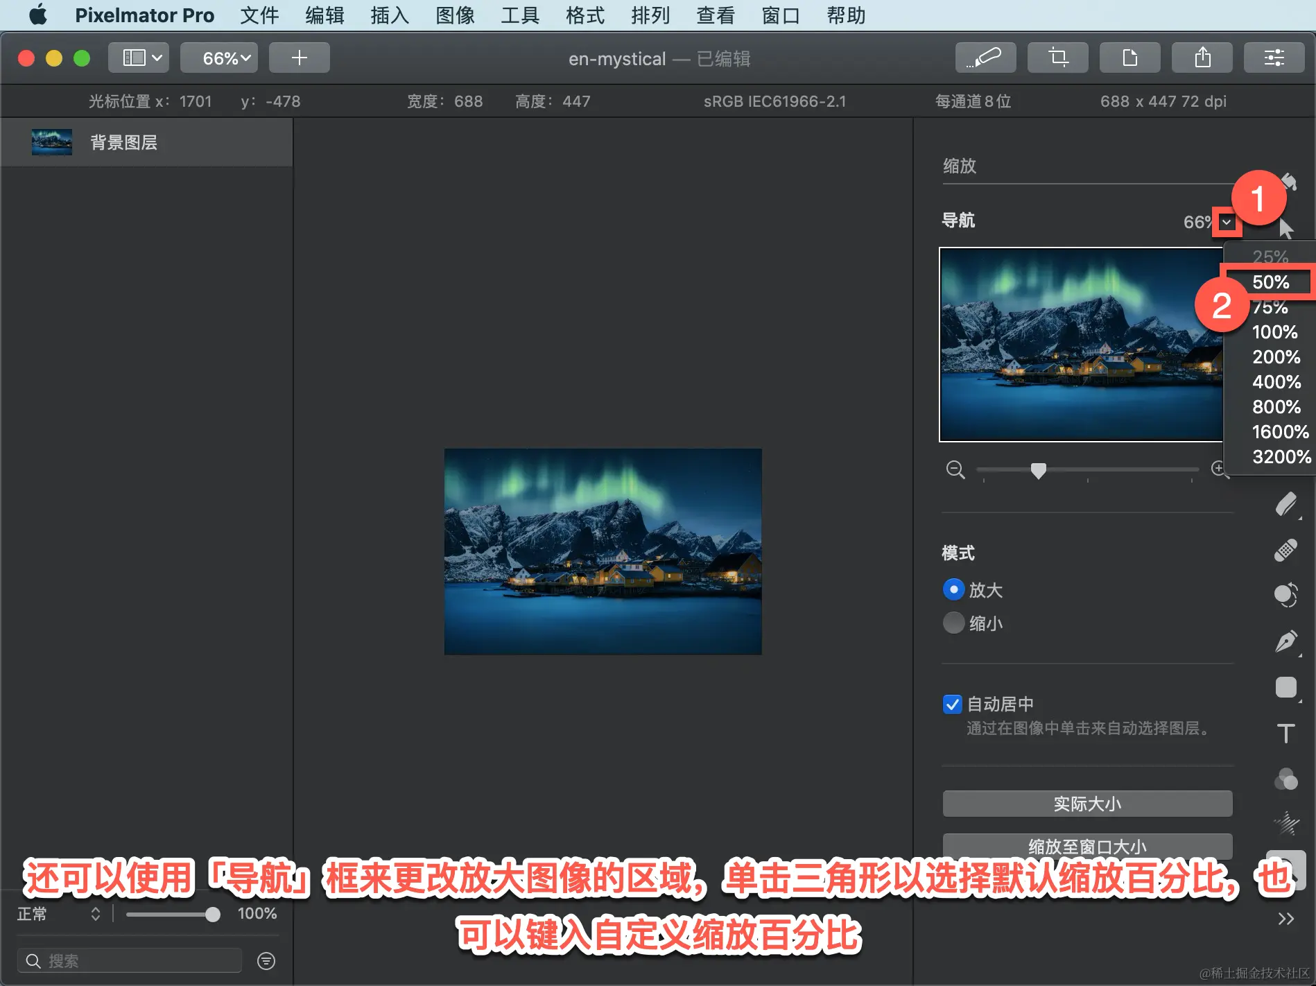Click the aurora image on the canvas

coord(603,551)
